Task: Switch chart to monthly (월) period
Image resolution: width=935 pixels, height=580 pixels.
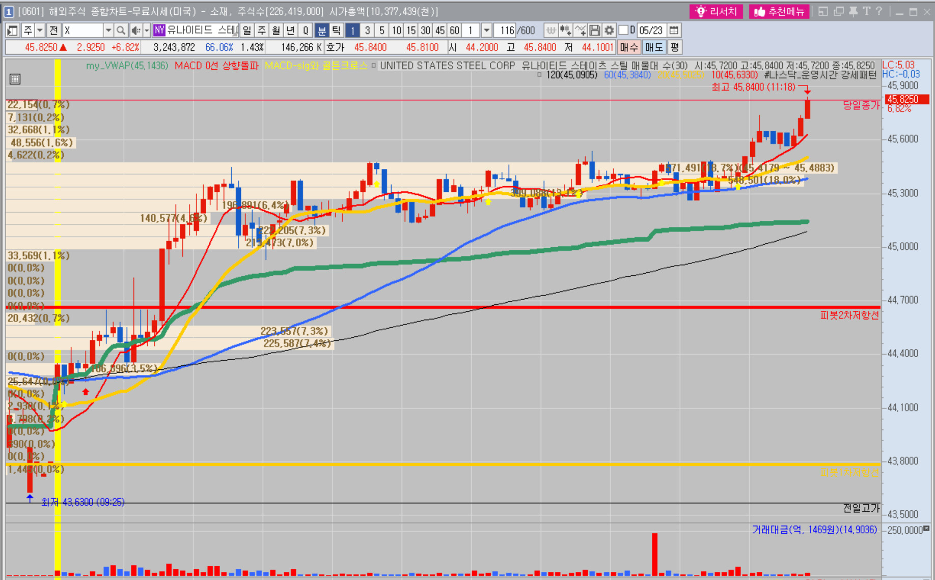Action: 276,31
